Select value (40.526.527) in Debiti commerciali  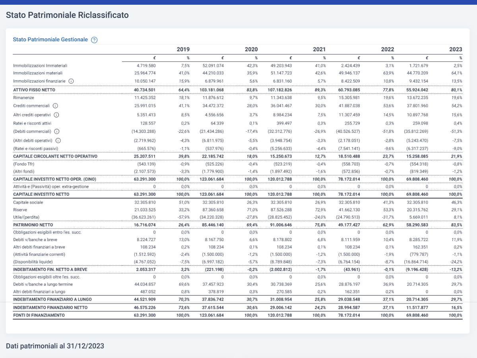[x=347, y=131]
